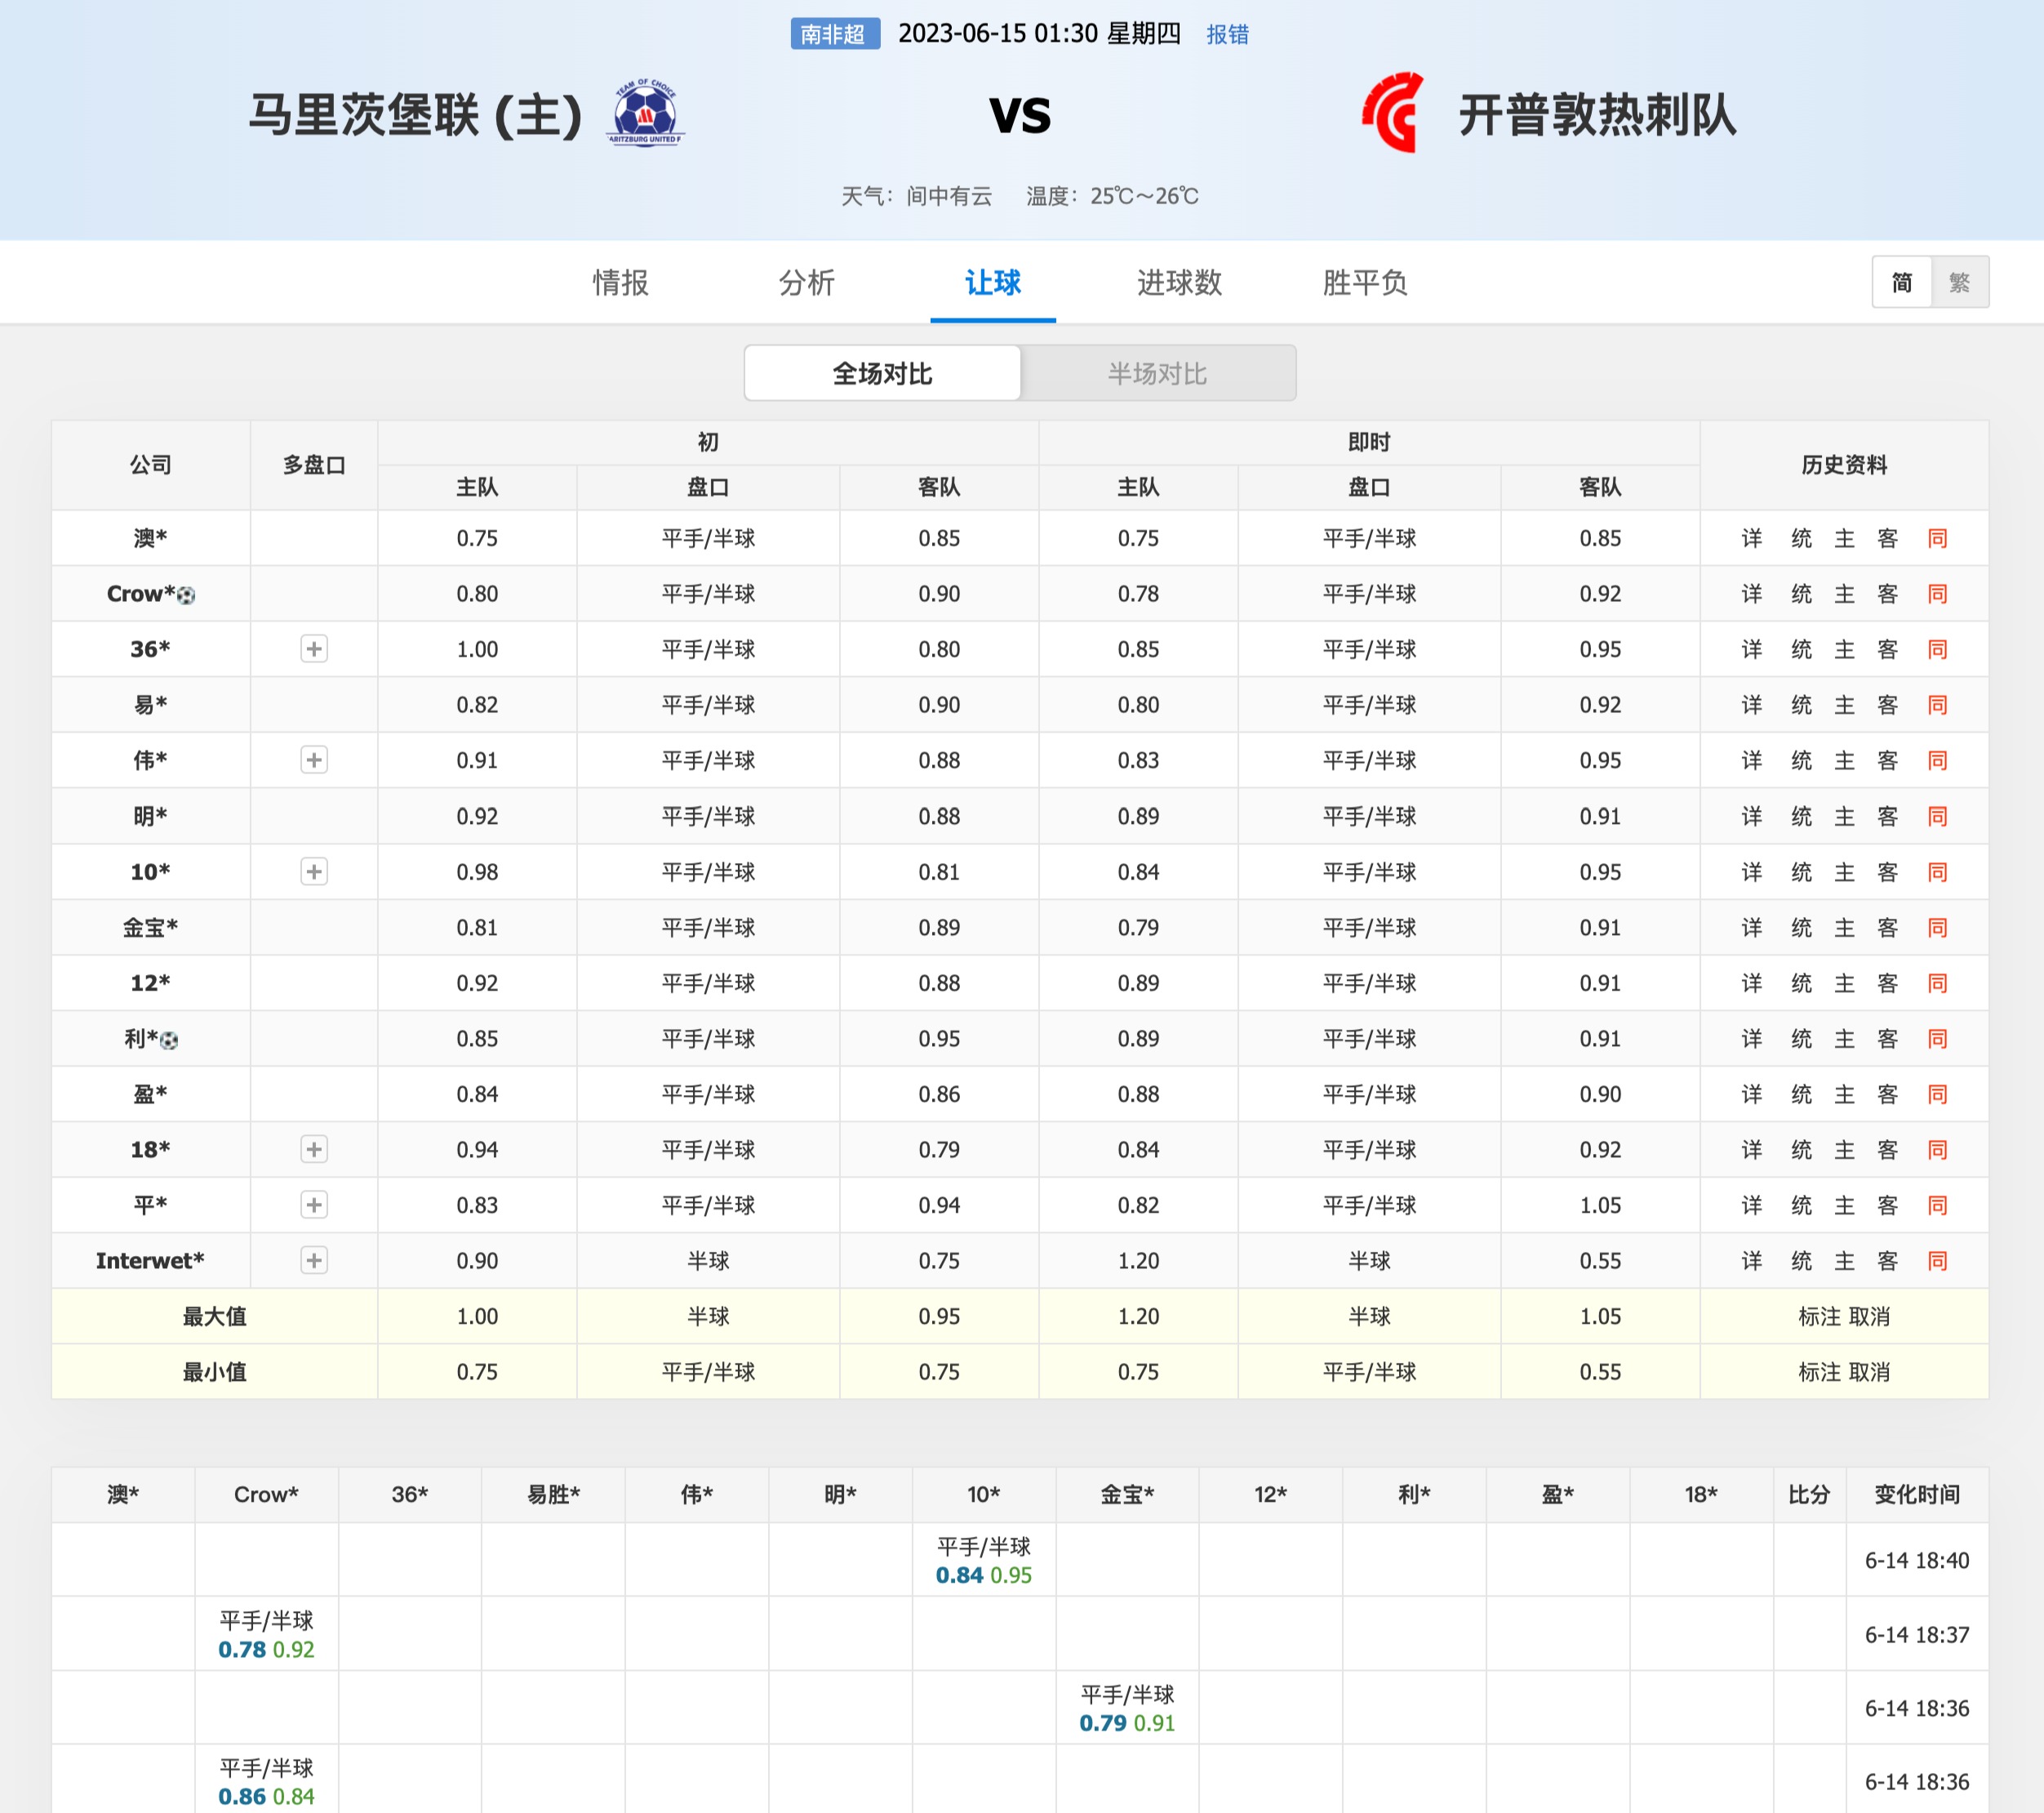The height and width of the screenshot is (1813, 2044).
Task: Click 详 details link in 澳* row
Action: point(1752,538)
